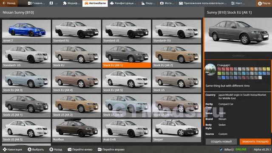The image size is (272, 153).
Task: Open the Конфигураци... vehicle config tab
Action: pos(123,3)
